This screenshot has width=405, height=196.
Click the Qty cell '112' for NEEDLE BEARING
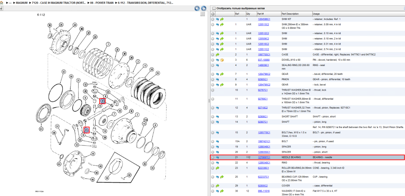tap(248, 157)
